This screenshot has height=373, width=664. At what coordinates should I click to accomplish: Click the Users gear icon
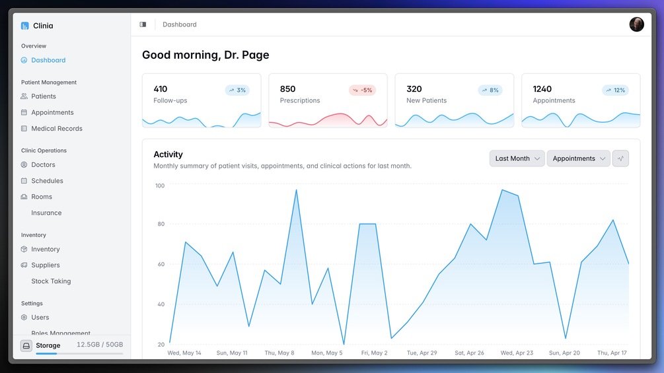tap(24, 317)
